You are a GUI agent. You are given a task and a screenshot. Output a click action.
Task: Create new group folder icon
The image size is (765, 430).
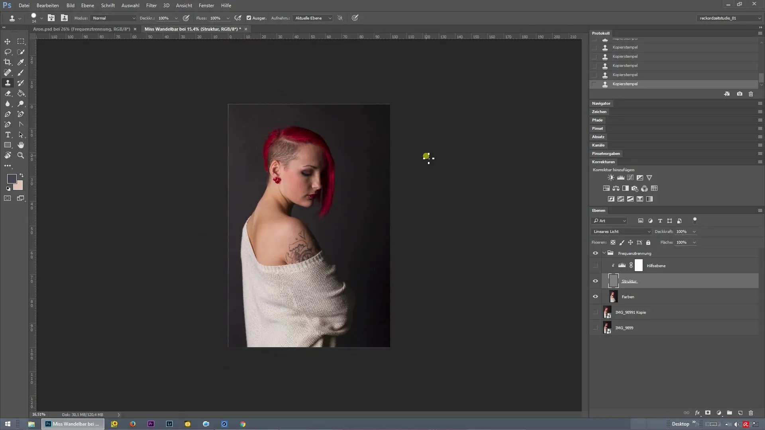(730, 413)
